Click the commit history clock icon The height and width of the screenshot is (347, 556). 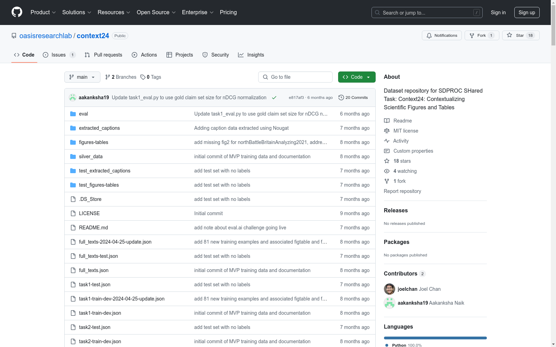point(341,98)
